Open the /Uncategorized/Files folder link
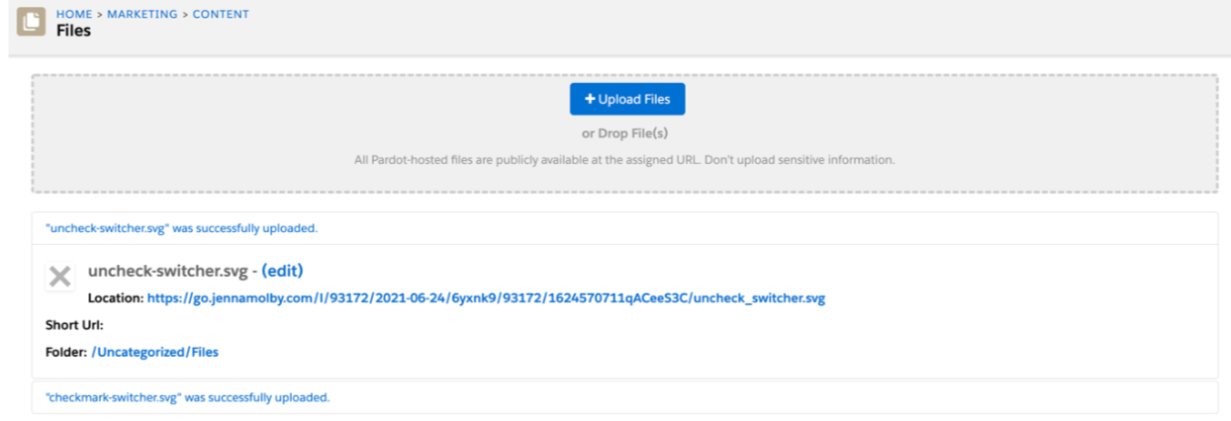Viewport: 1231px width, 421px height. point(155,351)
